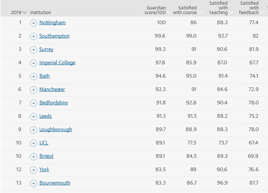
Task: Sort by Satisfied with teaching header
Action: [x=218, y=8]
